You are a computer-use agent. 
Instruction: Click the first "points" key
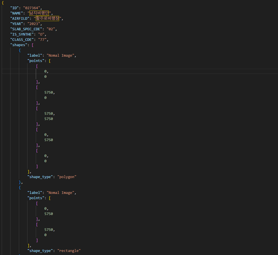(36, 61)
